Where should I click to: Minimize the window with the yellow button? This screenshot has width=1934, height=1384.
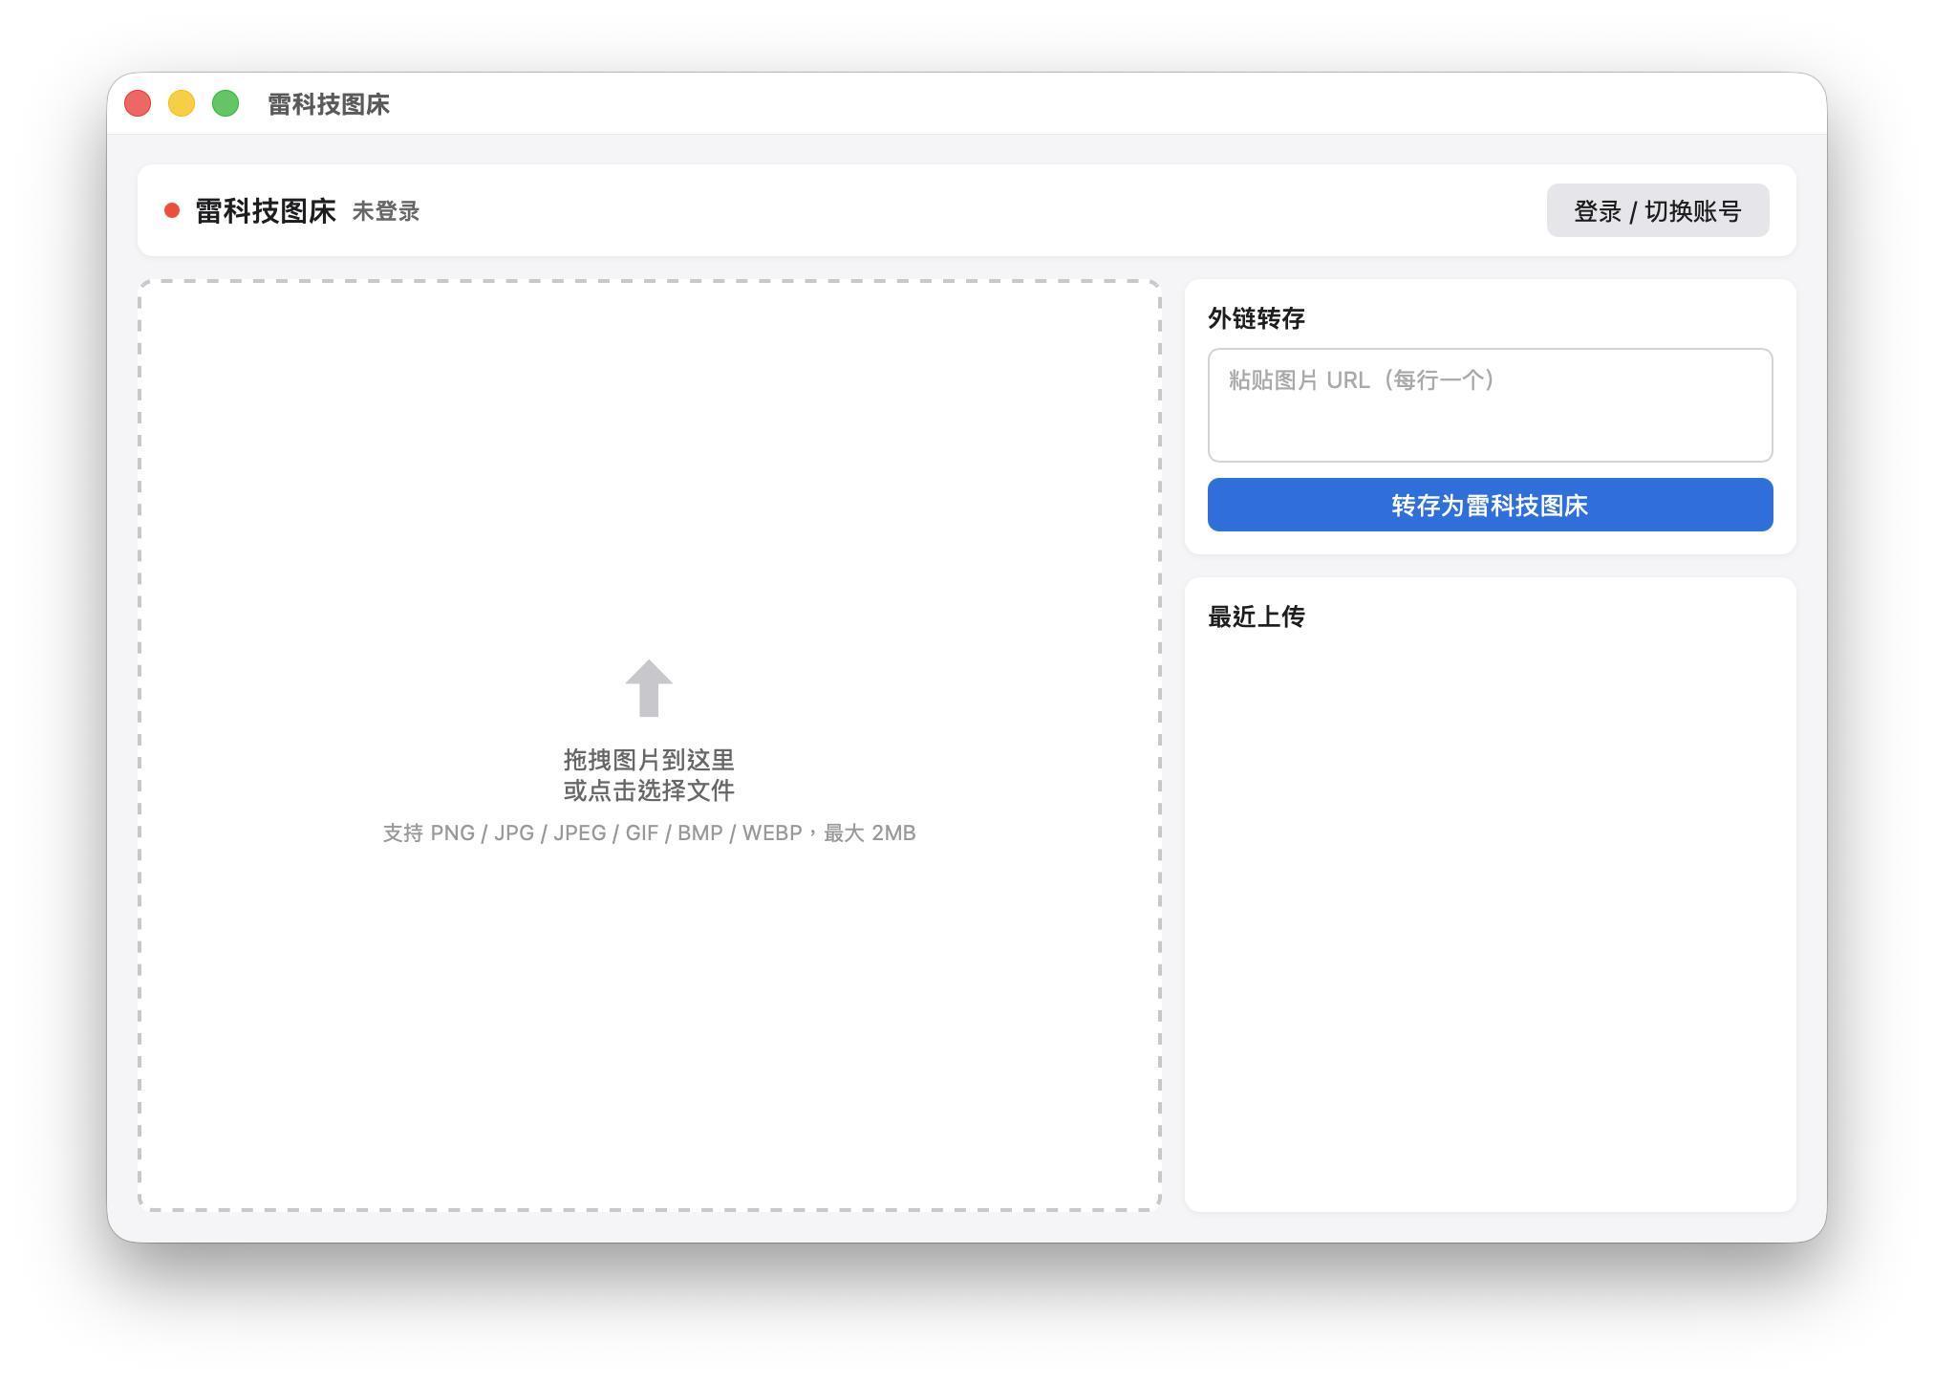[182, 103]
